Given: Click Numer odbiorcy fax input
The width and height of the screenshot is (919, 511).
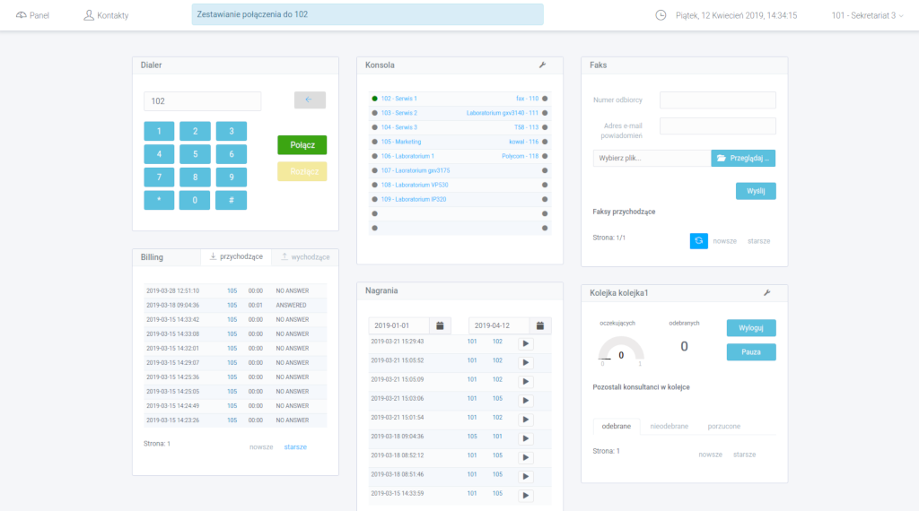Looking at the screenshot, I should tap(717, 100).
